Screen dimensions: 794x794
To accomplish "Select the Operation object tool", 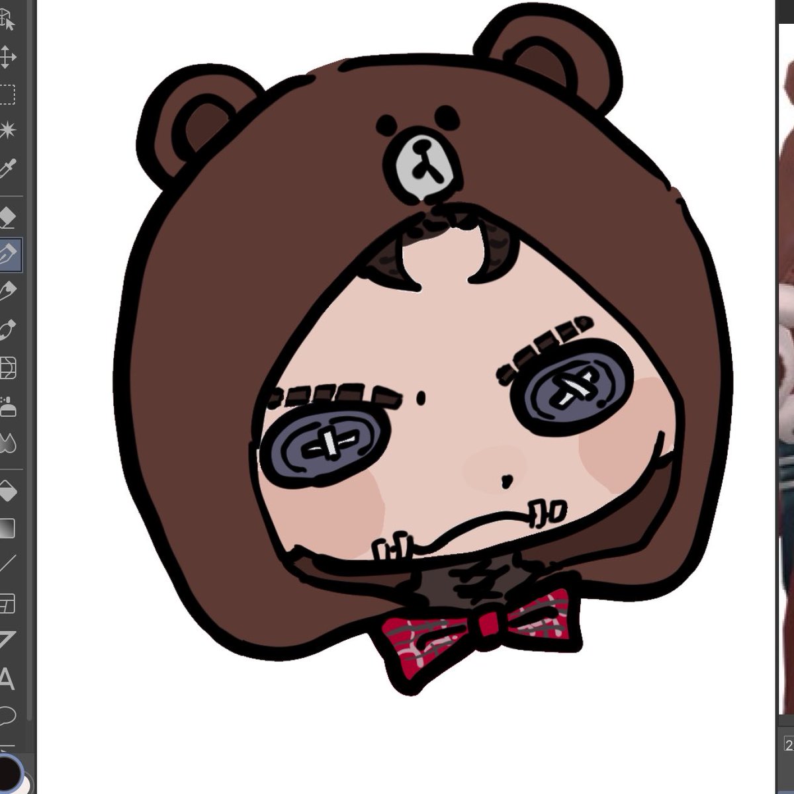I will pyautogui.click(x=7, y=20).
